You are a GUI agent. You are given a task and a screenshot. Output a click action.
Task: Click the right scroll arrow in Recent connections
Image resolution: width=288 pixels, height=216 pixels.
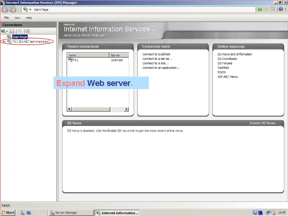pos(126,109)
